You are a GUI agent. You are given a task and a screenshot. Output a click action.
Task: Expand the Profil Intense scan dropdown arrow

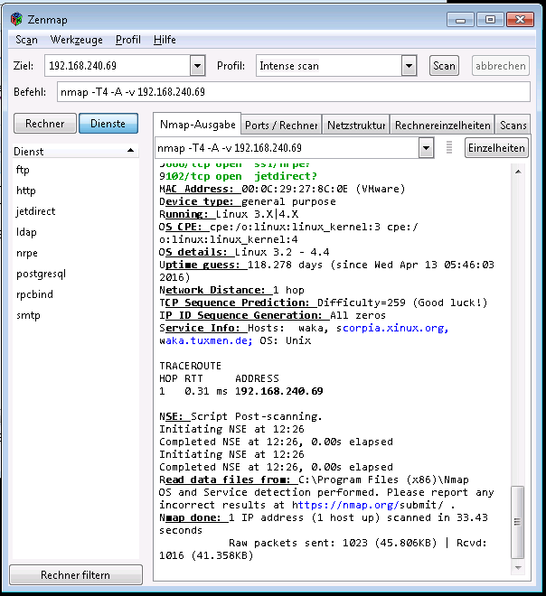tap(409, 66)
